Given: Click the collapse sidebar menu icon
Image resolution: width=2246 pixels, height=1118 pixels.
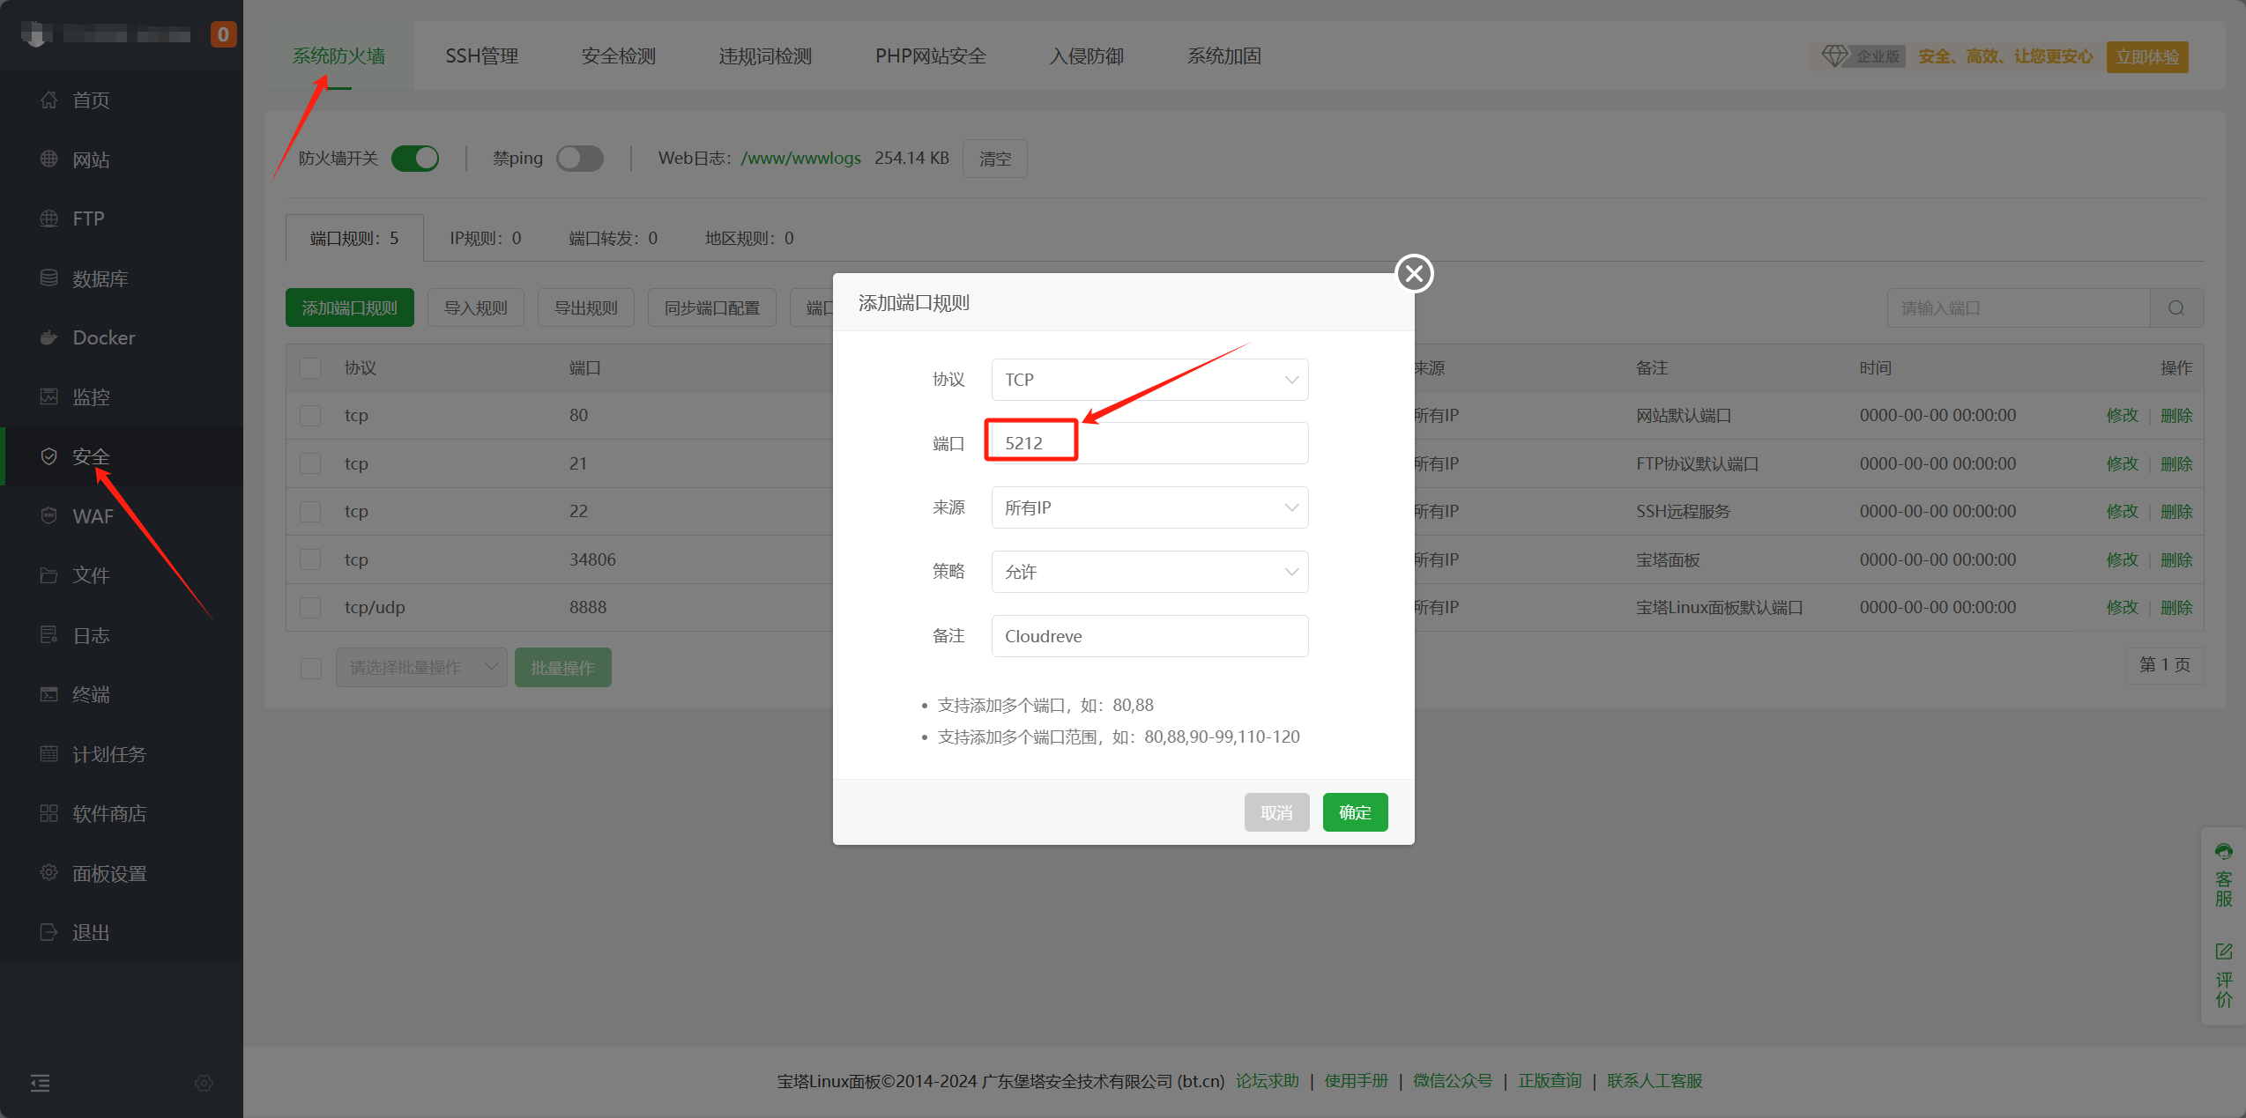Looking at the screenshot, I should coord(41,1083).
